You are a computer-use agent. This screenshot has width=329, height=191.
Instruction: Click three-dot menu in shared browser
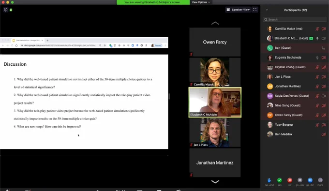[x=165, y=45]
